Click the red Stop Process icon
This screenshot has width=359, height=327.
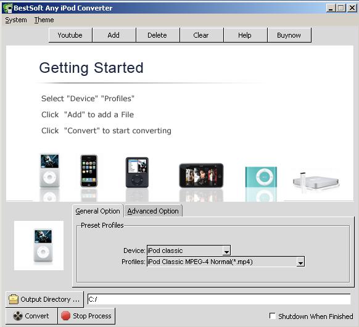65,316
